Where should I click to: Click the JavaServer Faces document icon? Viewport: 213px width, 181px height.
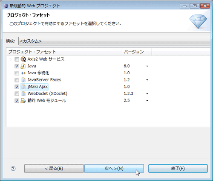(x=23, y=80)
